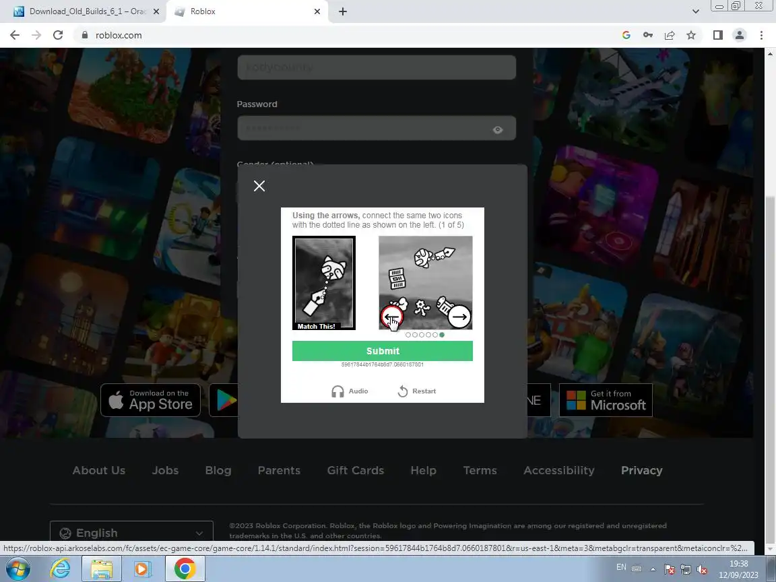Bookmark this page with the star
776x582 pixels.
click(691, 35)
